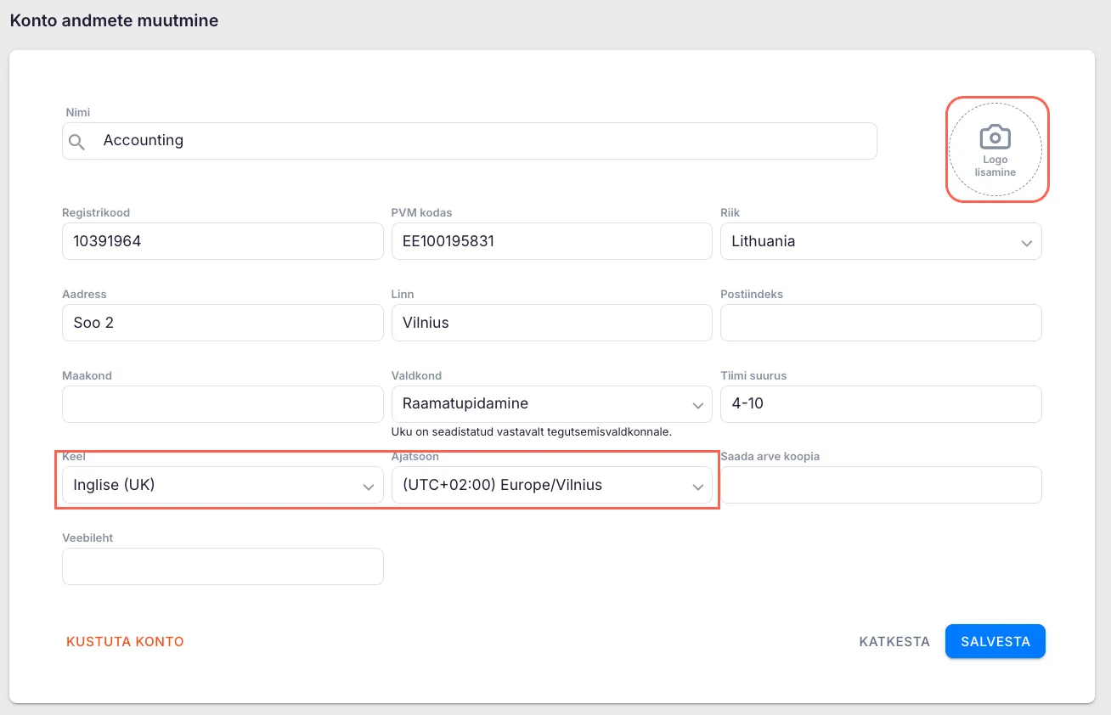Click the camera icon to add logo
This screenshot has width=1111, height=715.
(995, 137)
